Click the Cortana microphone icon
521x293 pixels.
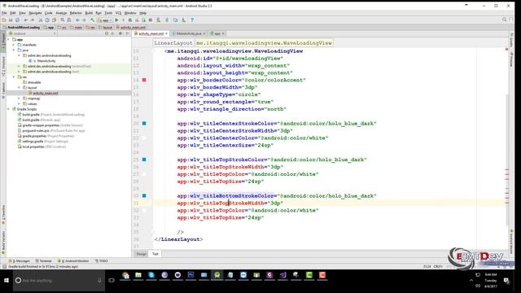click(99, 281)
